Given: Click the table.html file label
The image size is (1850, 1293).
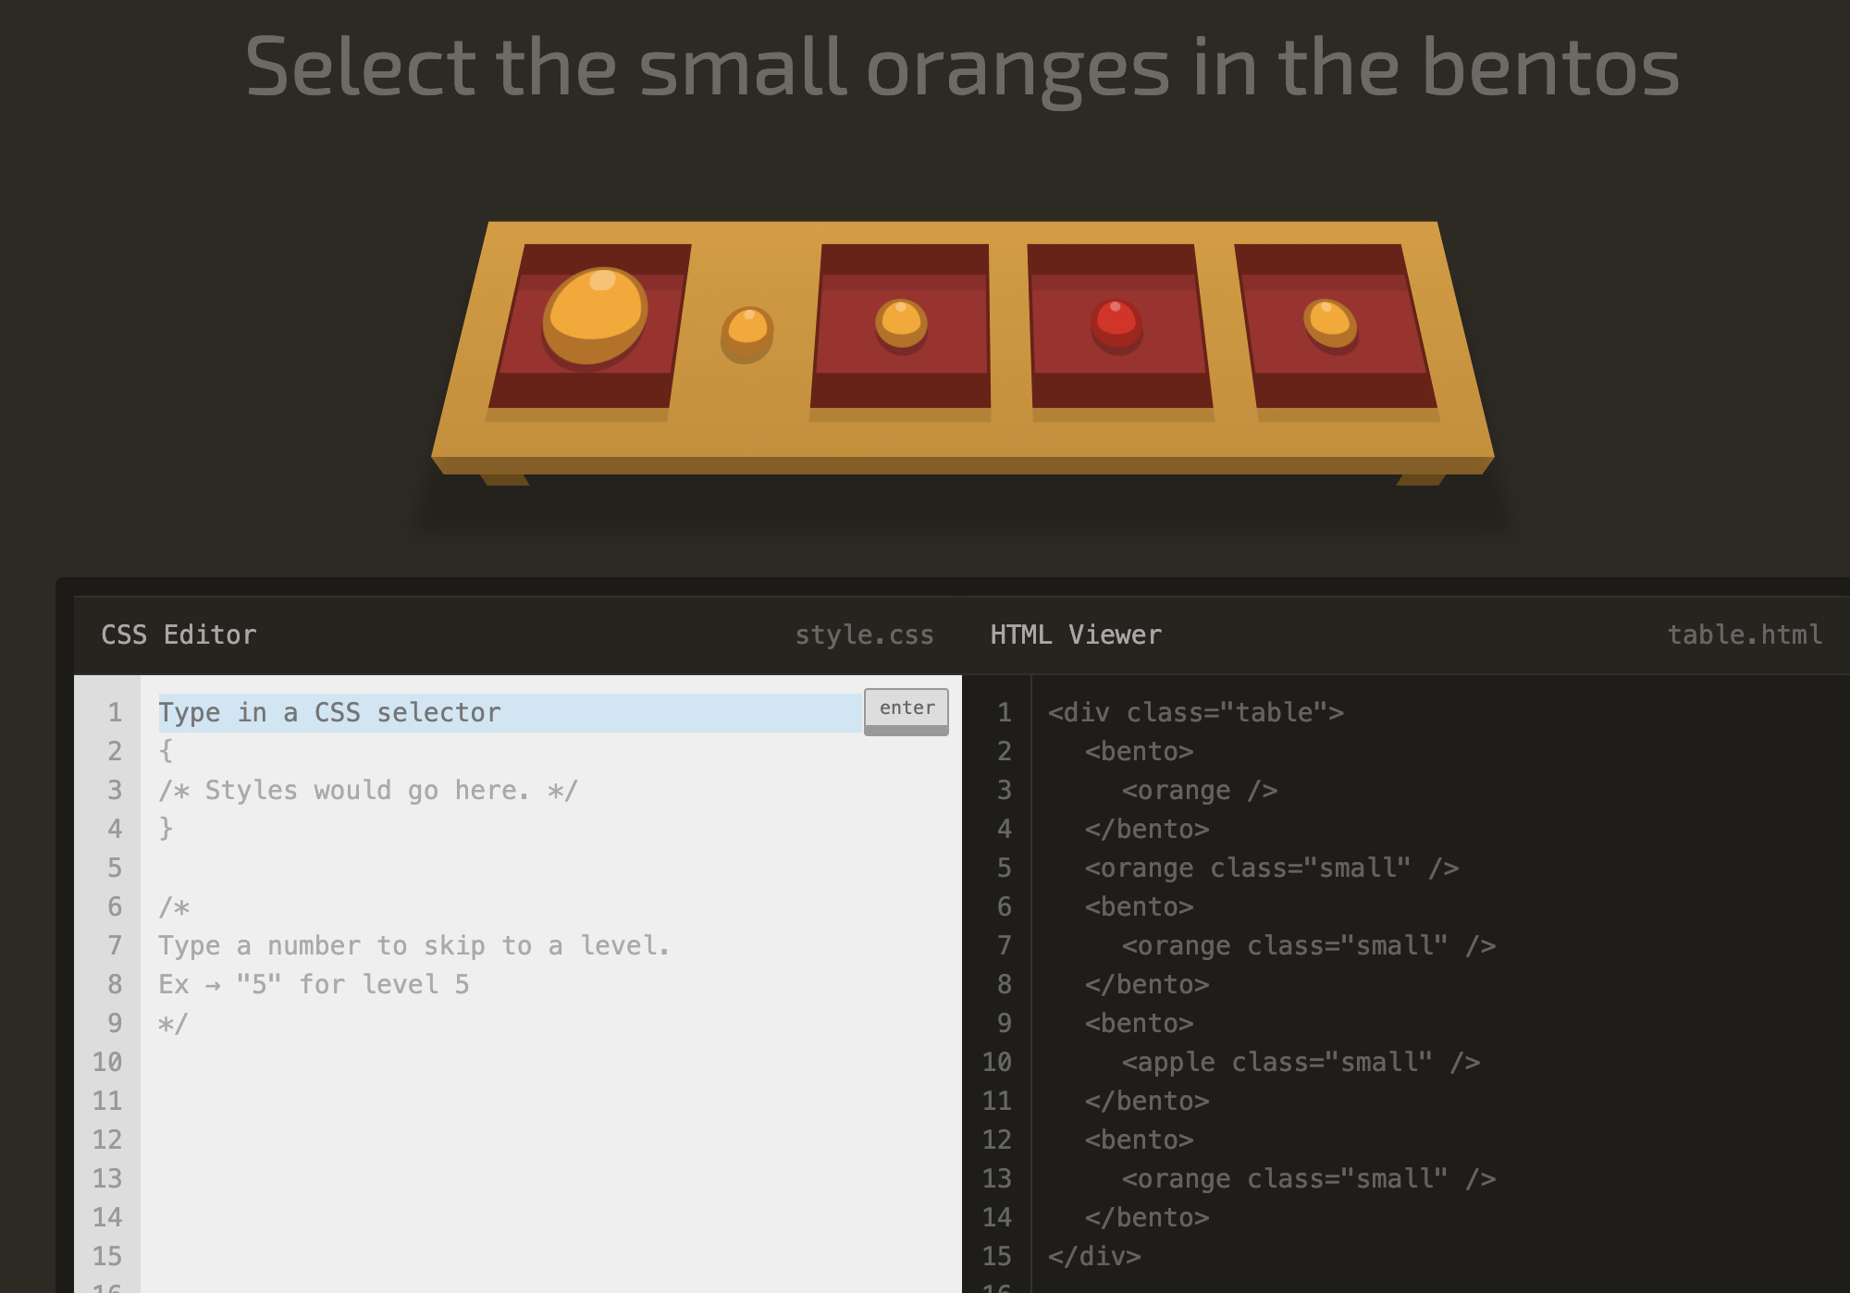Looking at the screenshot, I should tap(1744, 634).
